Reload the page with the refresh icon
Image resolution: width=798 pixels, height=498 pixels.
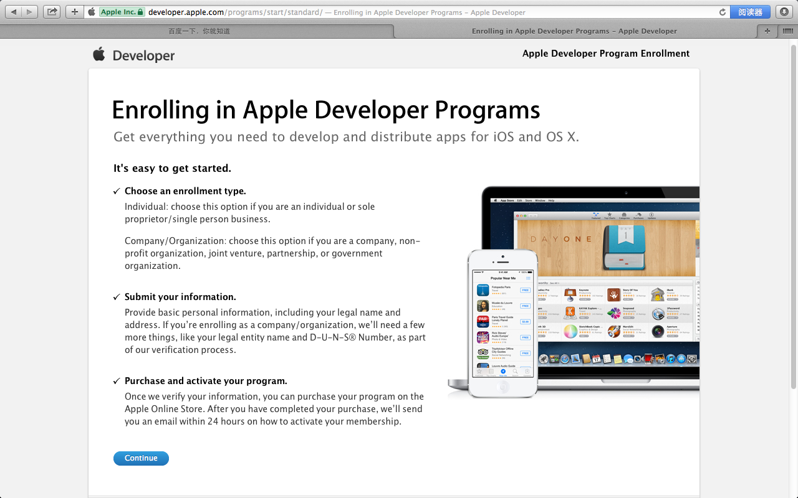[x=723, y=12]
